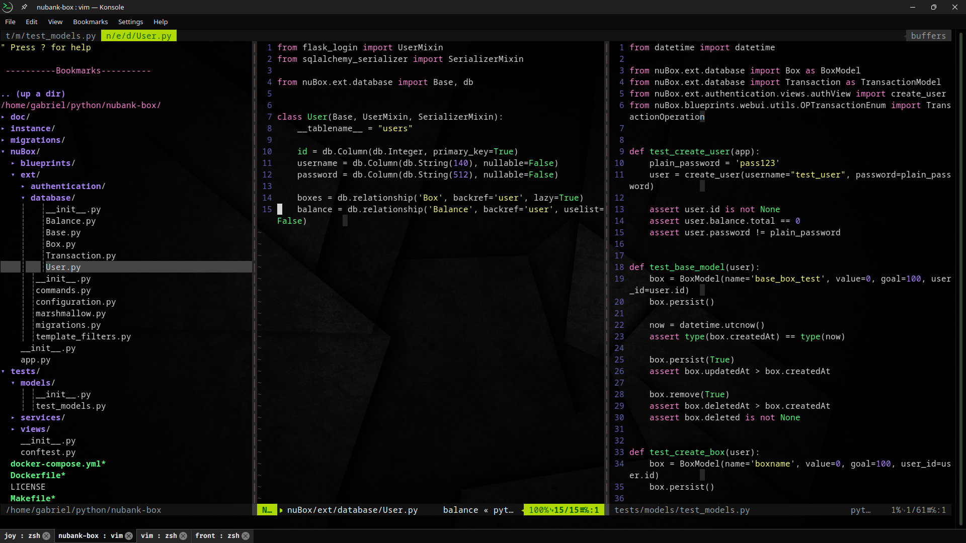This screenshot has width=966, height=543.
Task: Close the 'vim : zsh' terminal tab
Action: (x=183, y=536)
